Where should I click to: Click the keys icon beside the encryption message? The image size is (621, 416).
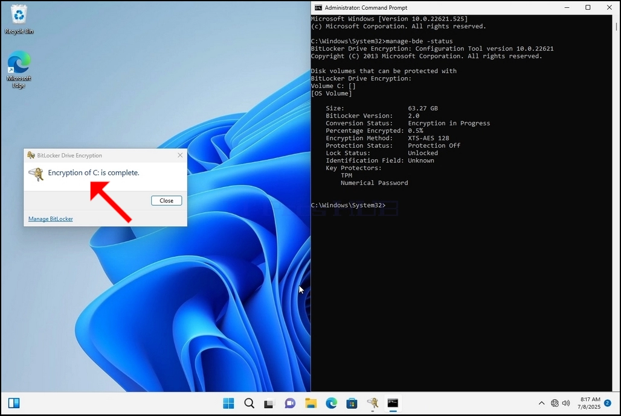click(x=36, y=174)
